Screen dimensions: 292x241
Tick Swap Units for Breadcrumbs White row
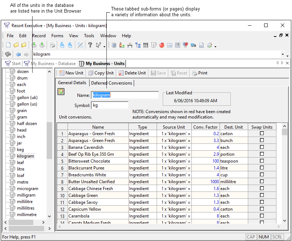262,175
